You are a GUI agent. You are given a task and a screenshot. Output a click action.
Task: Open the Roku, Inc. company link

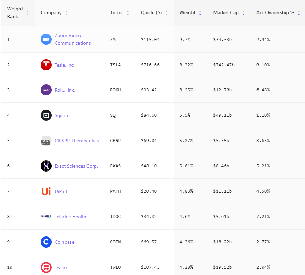tap(65, 90)
